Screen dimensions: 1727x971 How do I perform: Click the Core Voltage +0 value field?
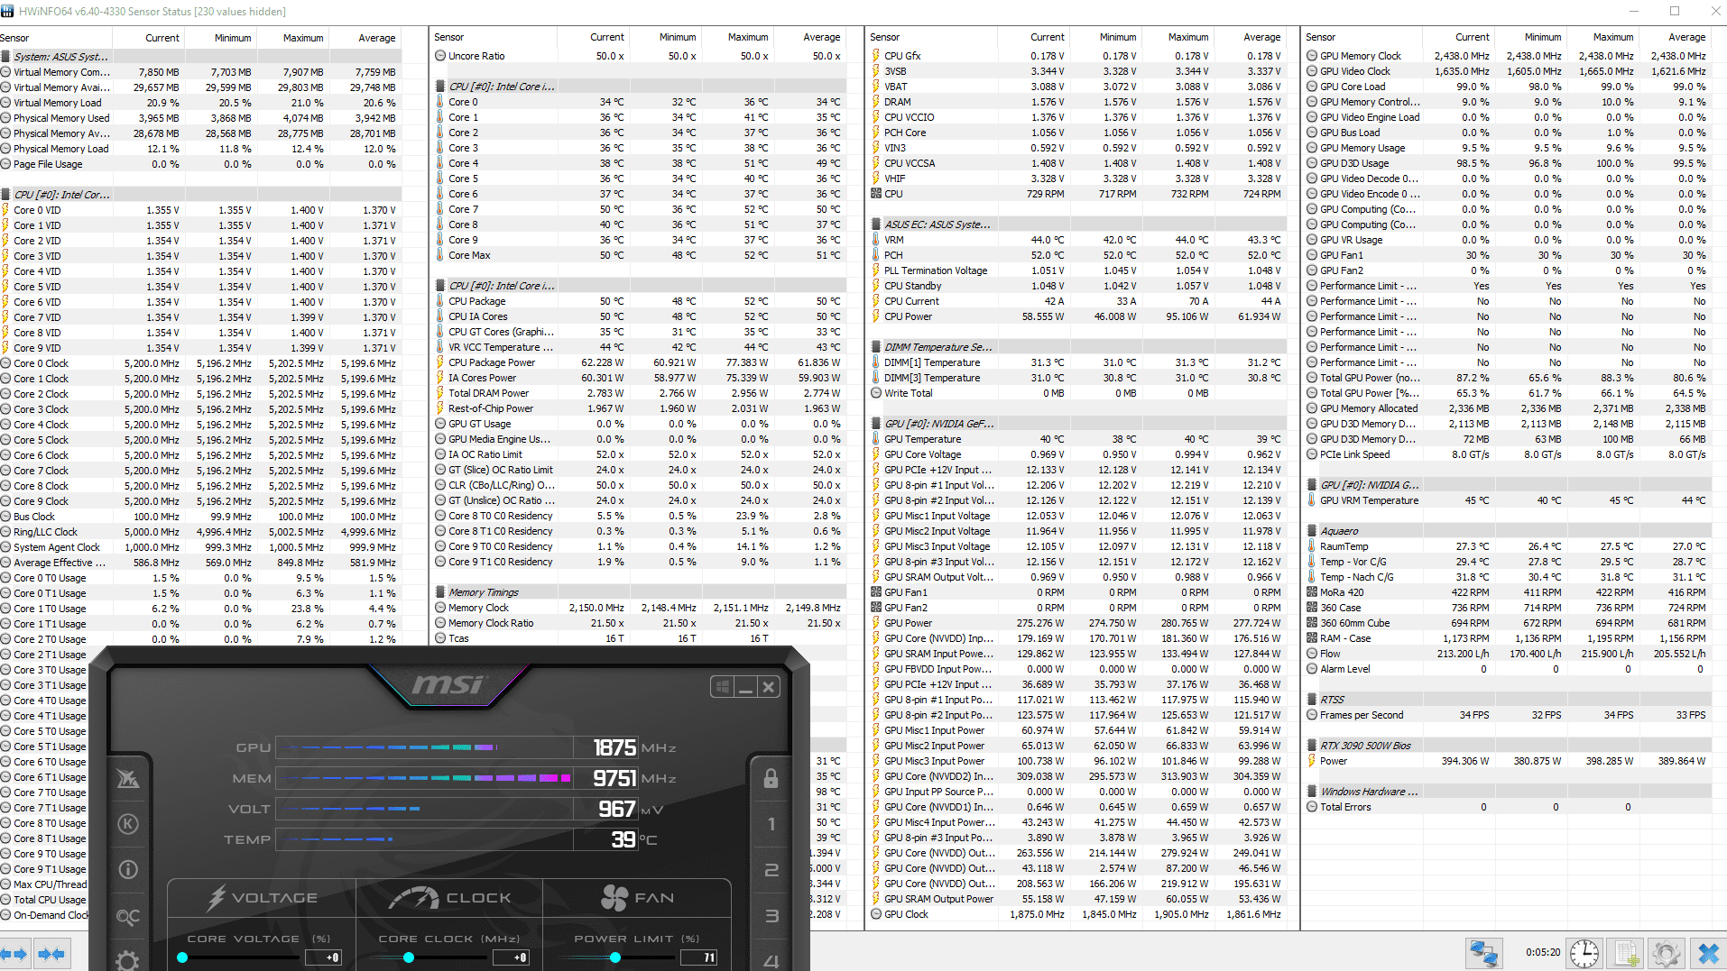click(x=323, y=957)
